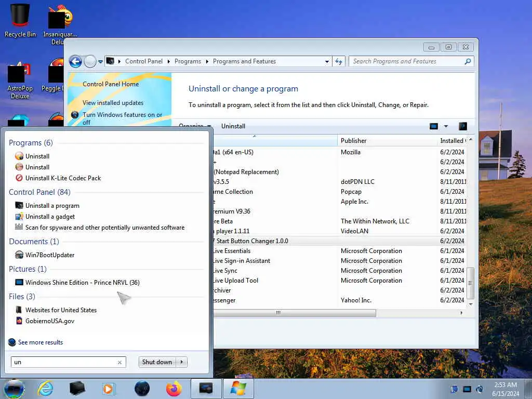Open Uninstall K-Lite Codec Pack result
Viewport: 532px width, 399px height.
[x=58, y=178]
